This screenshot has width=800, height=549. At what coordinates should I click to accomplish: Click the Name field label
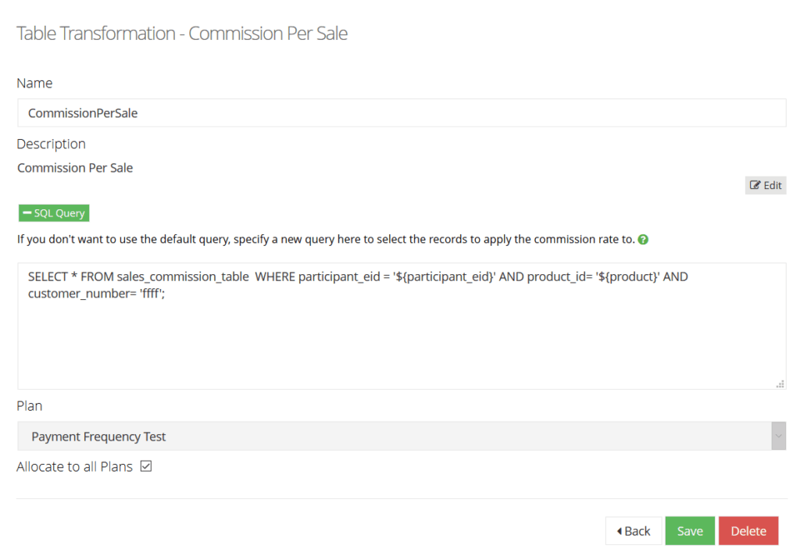tap(34, 83)
